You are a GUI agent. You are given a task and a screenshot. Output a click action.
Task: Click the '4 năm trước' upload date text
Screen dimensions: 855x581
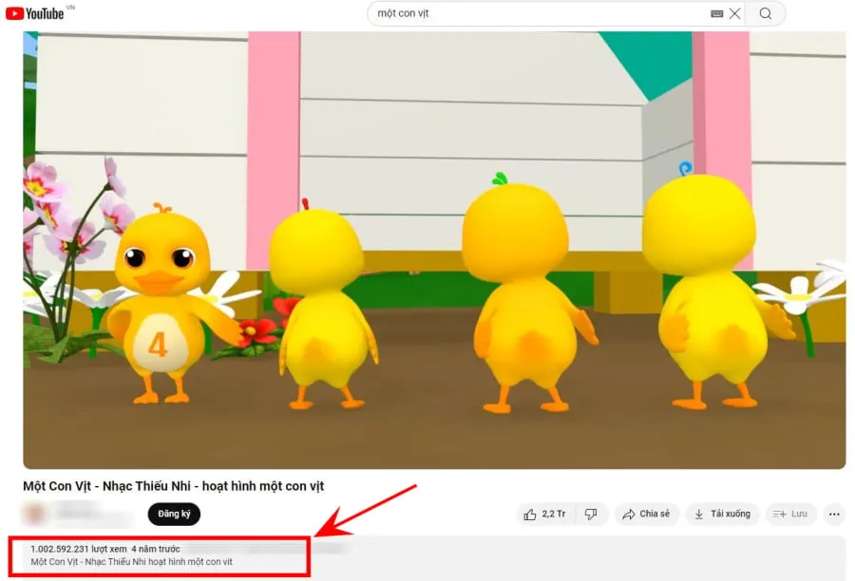coord(156,549)
